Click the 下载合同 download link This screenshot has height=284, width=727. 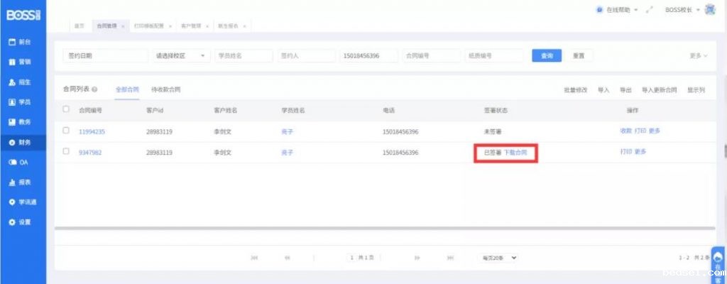(516, 152)
